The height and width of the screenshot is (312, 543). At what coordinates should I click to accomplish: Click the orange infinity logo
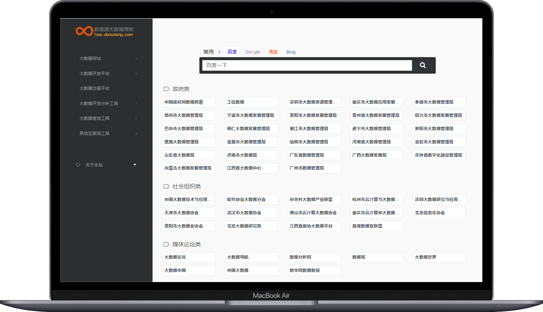(x=84, y=31)
